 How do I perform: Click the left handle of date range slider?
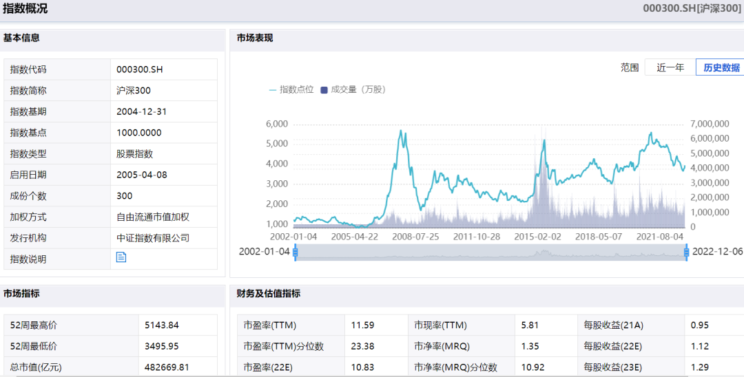(295, 252)
